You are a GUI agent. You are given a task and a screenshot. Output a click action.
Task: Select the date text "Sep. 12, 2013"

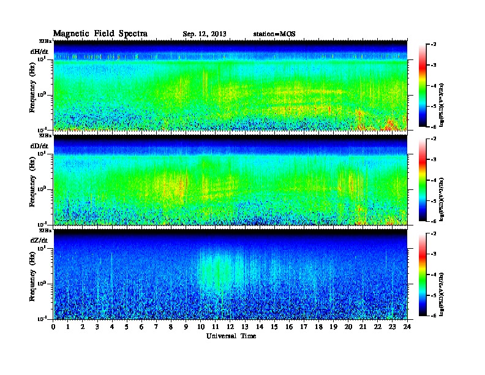(205, 34)
